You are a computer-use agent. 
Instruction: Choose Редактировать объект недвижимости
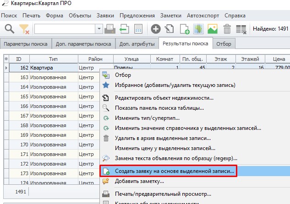195,98
